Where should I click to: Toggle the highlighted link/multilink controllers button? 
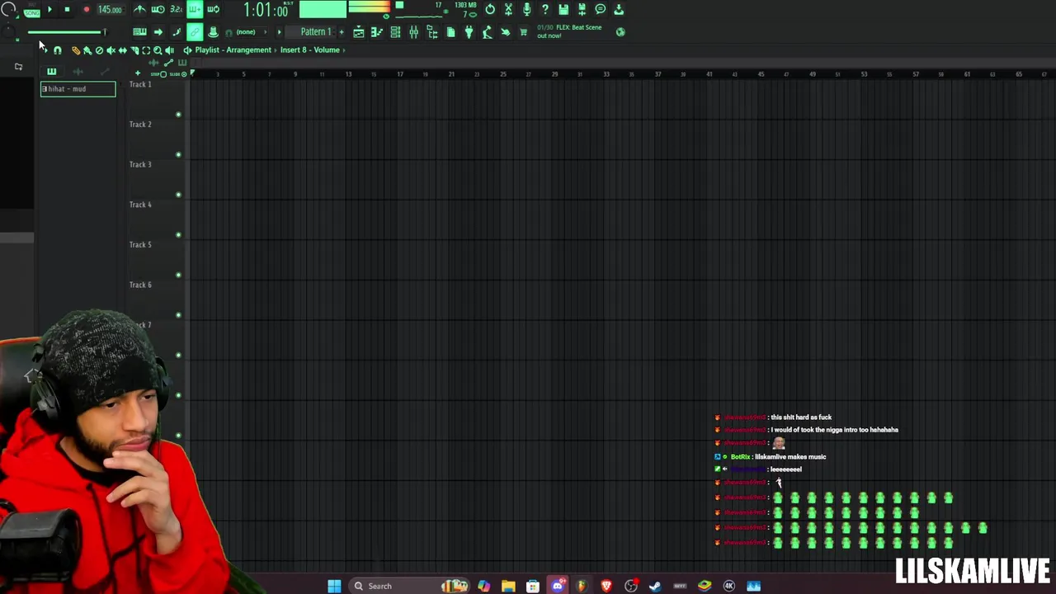[195, 31]
